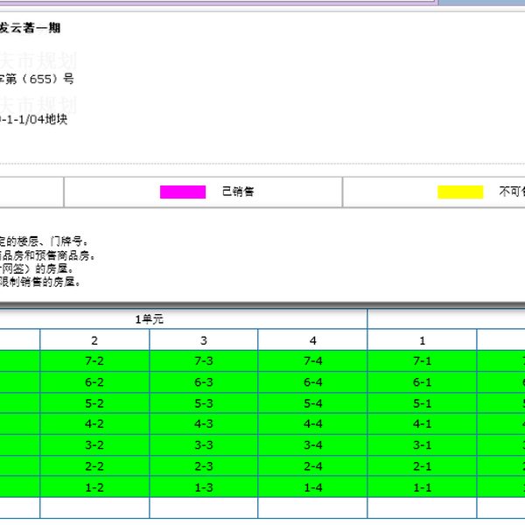This screenshot has width=525, height=525.
Task: Pick room 2-1
Action: [x=422, y=466]
